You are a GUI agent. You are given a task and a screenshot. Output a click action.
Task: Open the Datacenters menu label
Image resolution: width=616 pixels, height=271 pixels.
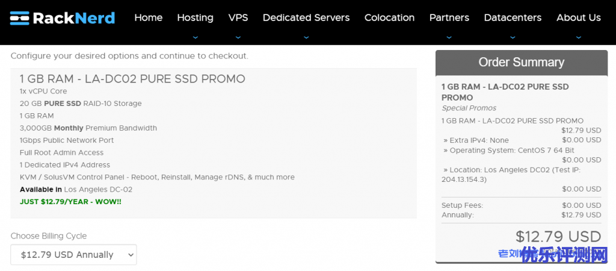[513, 17]
